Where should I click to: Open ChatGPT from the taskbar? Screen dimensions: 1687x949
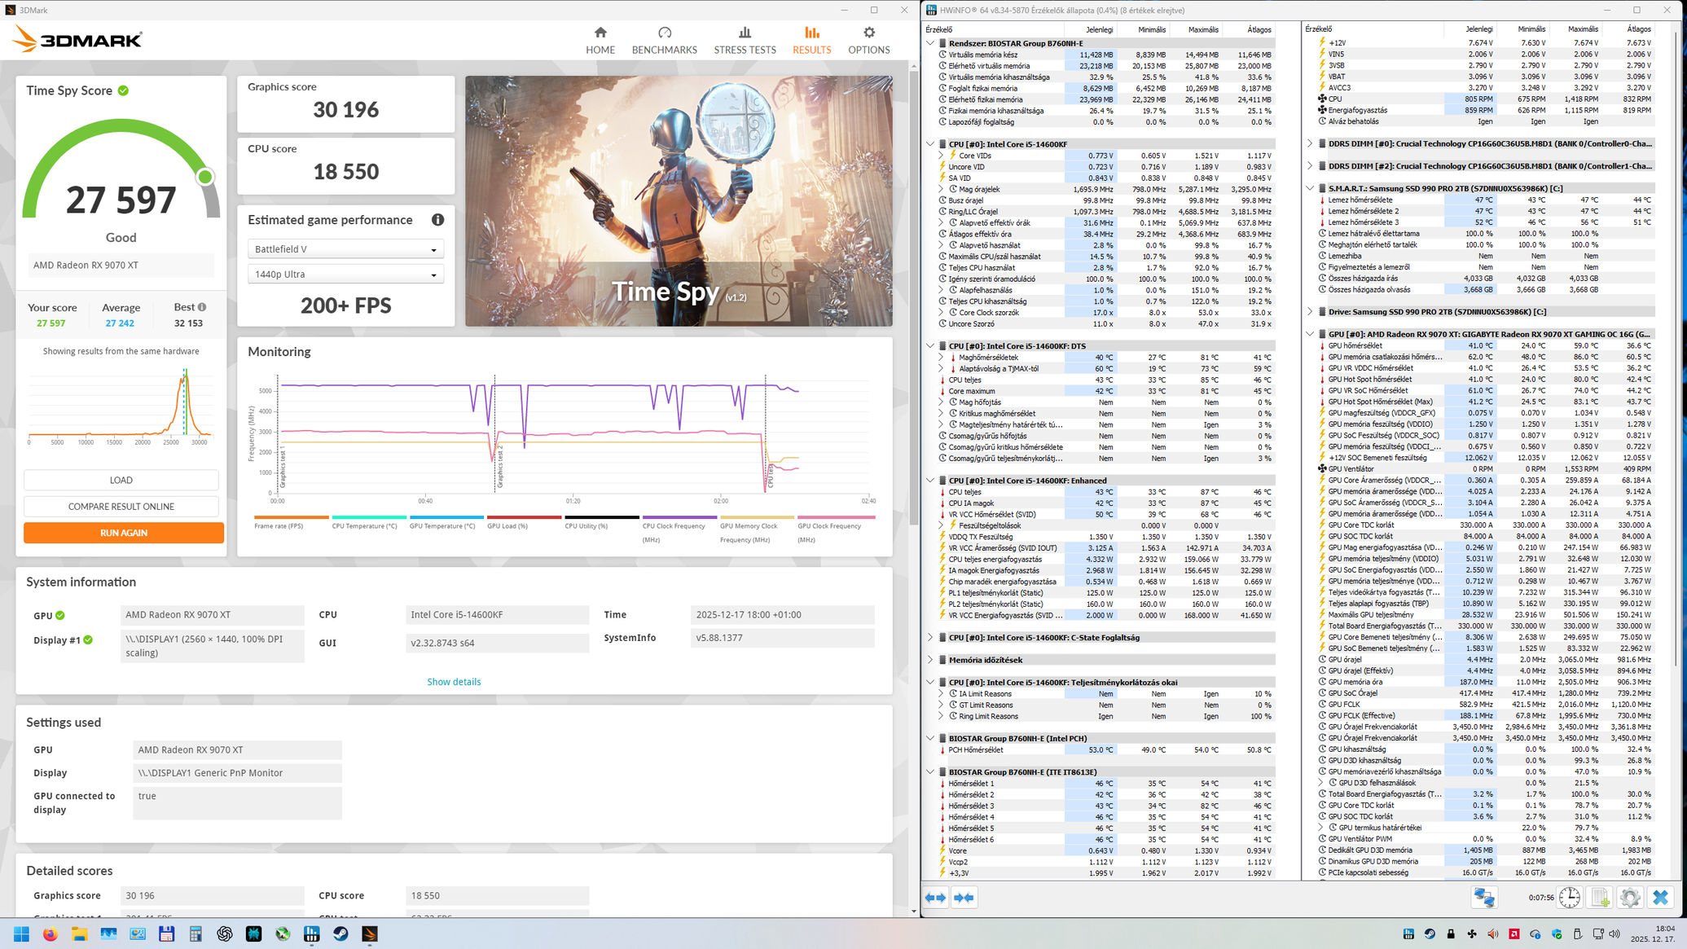tap(225, 934)
